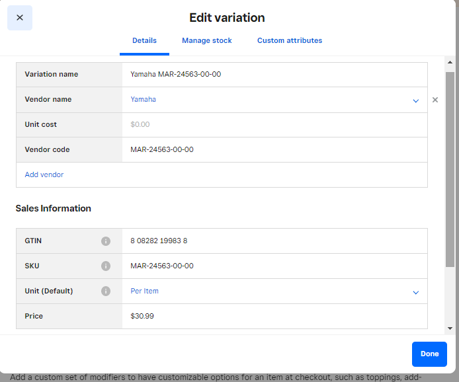The height and width of the screenshot is (382, 459).
Task: Open the Unit Per Item dropdown
Action: 415,292
